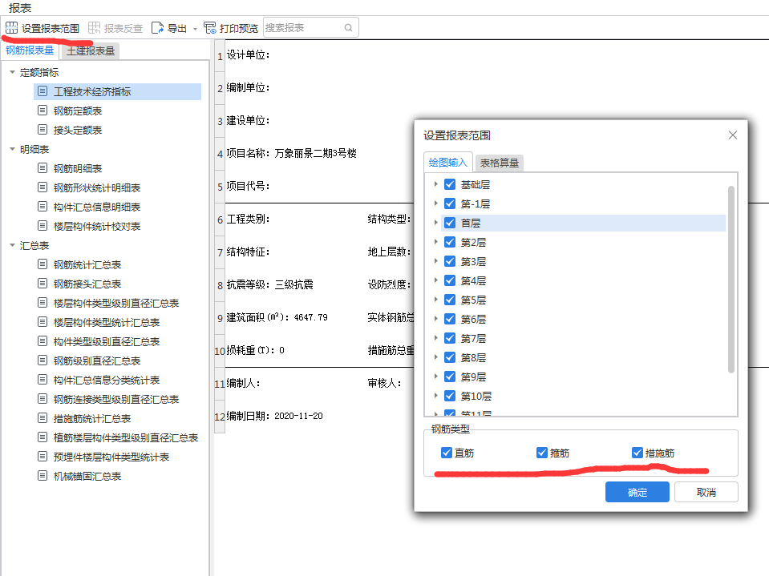Switch to the 土建报表量 tab
769x576 pixels.
pos(91,51)
